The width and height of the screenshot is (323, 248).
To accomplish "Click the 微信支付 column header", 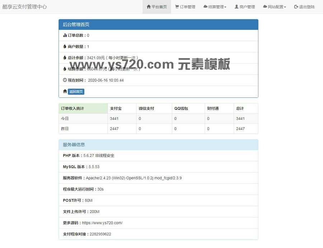I will tap(154, 108).
